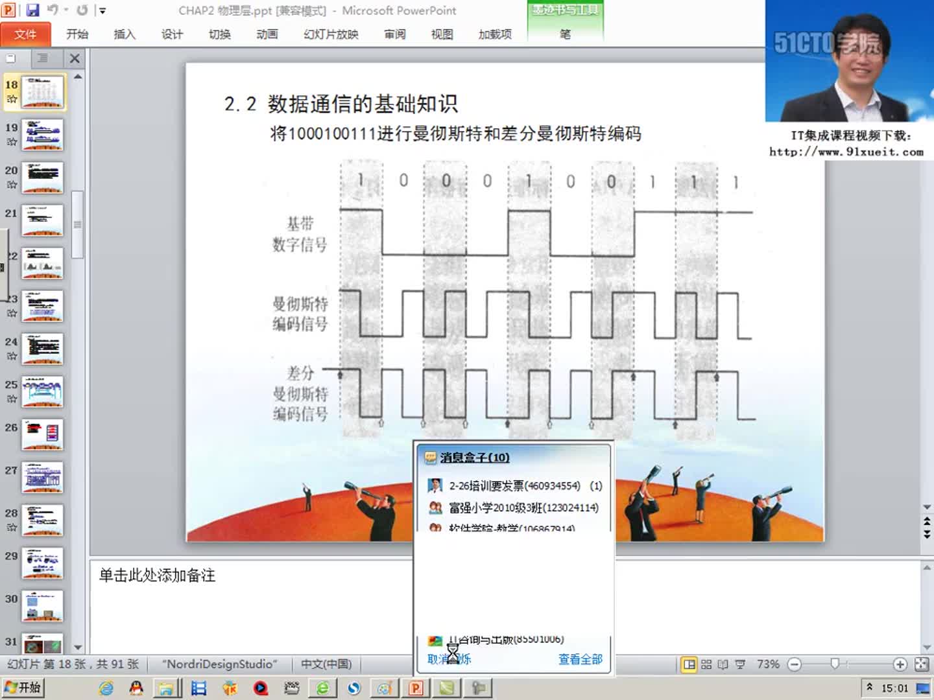Select slide 18 thumbnail
The width and height of the screenshot is (934, 700).
pos(43,91)
